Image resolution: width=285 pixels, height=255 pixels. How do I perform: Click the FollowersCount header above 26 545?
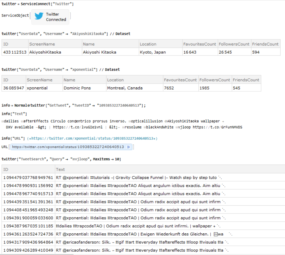point(234,44)
